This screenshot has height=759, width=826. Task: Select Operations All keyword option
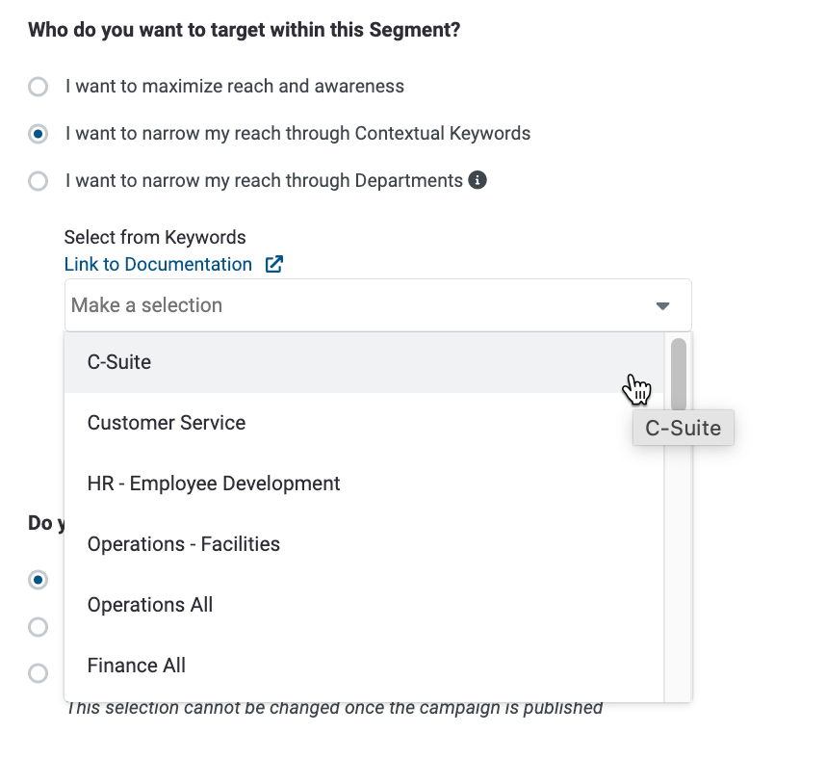coord(364,605)
